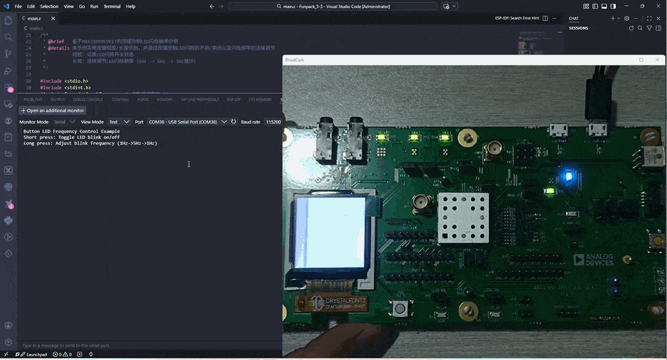
Task: Switch to the MEMORY panel tab
Action: (x=165, y=100)
